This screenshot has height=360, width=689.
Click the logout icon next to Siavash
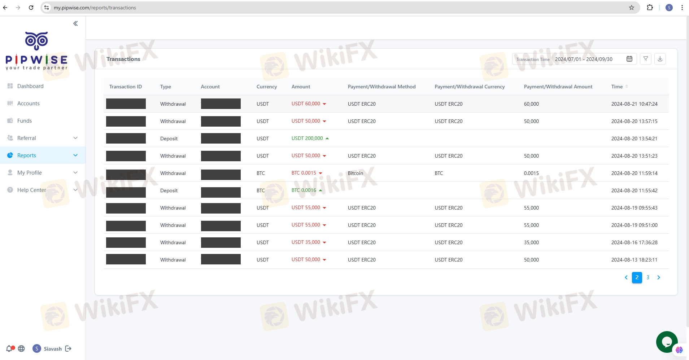[68, 348]
